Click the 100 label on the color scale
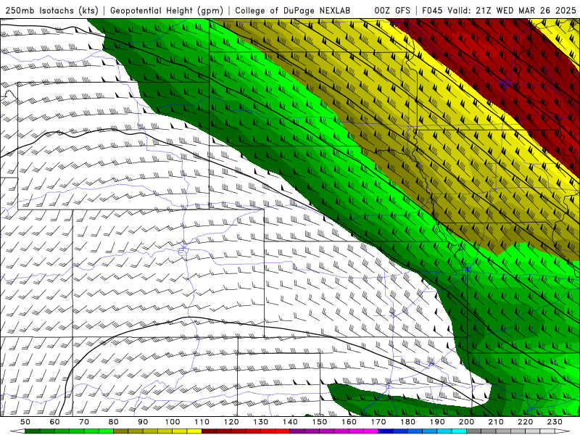 click(x=173, y=422)
